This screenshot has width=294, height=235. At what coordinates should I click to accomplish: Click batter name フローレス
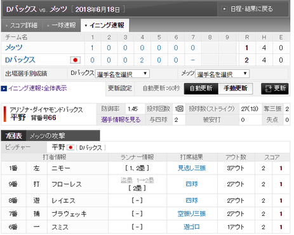67,184
